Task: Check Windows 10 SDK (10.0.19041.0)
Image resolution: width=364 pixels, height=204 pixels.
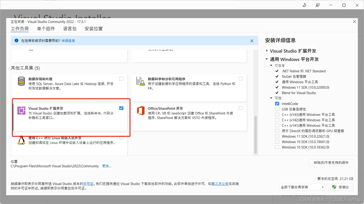Action: [x=277, y=142]
